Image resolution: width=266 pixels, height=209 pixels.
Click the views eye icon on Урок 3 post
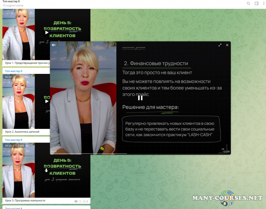tap(76, 201)
